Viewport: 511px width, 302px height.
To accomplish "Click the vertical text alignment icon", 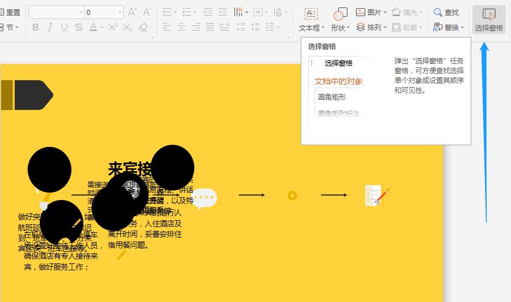I will 278,13.
